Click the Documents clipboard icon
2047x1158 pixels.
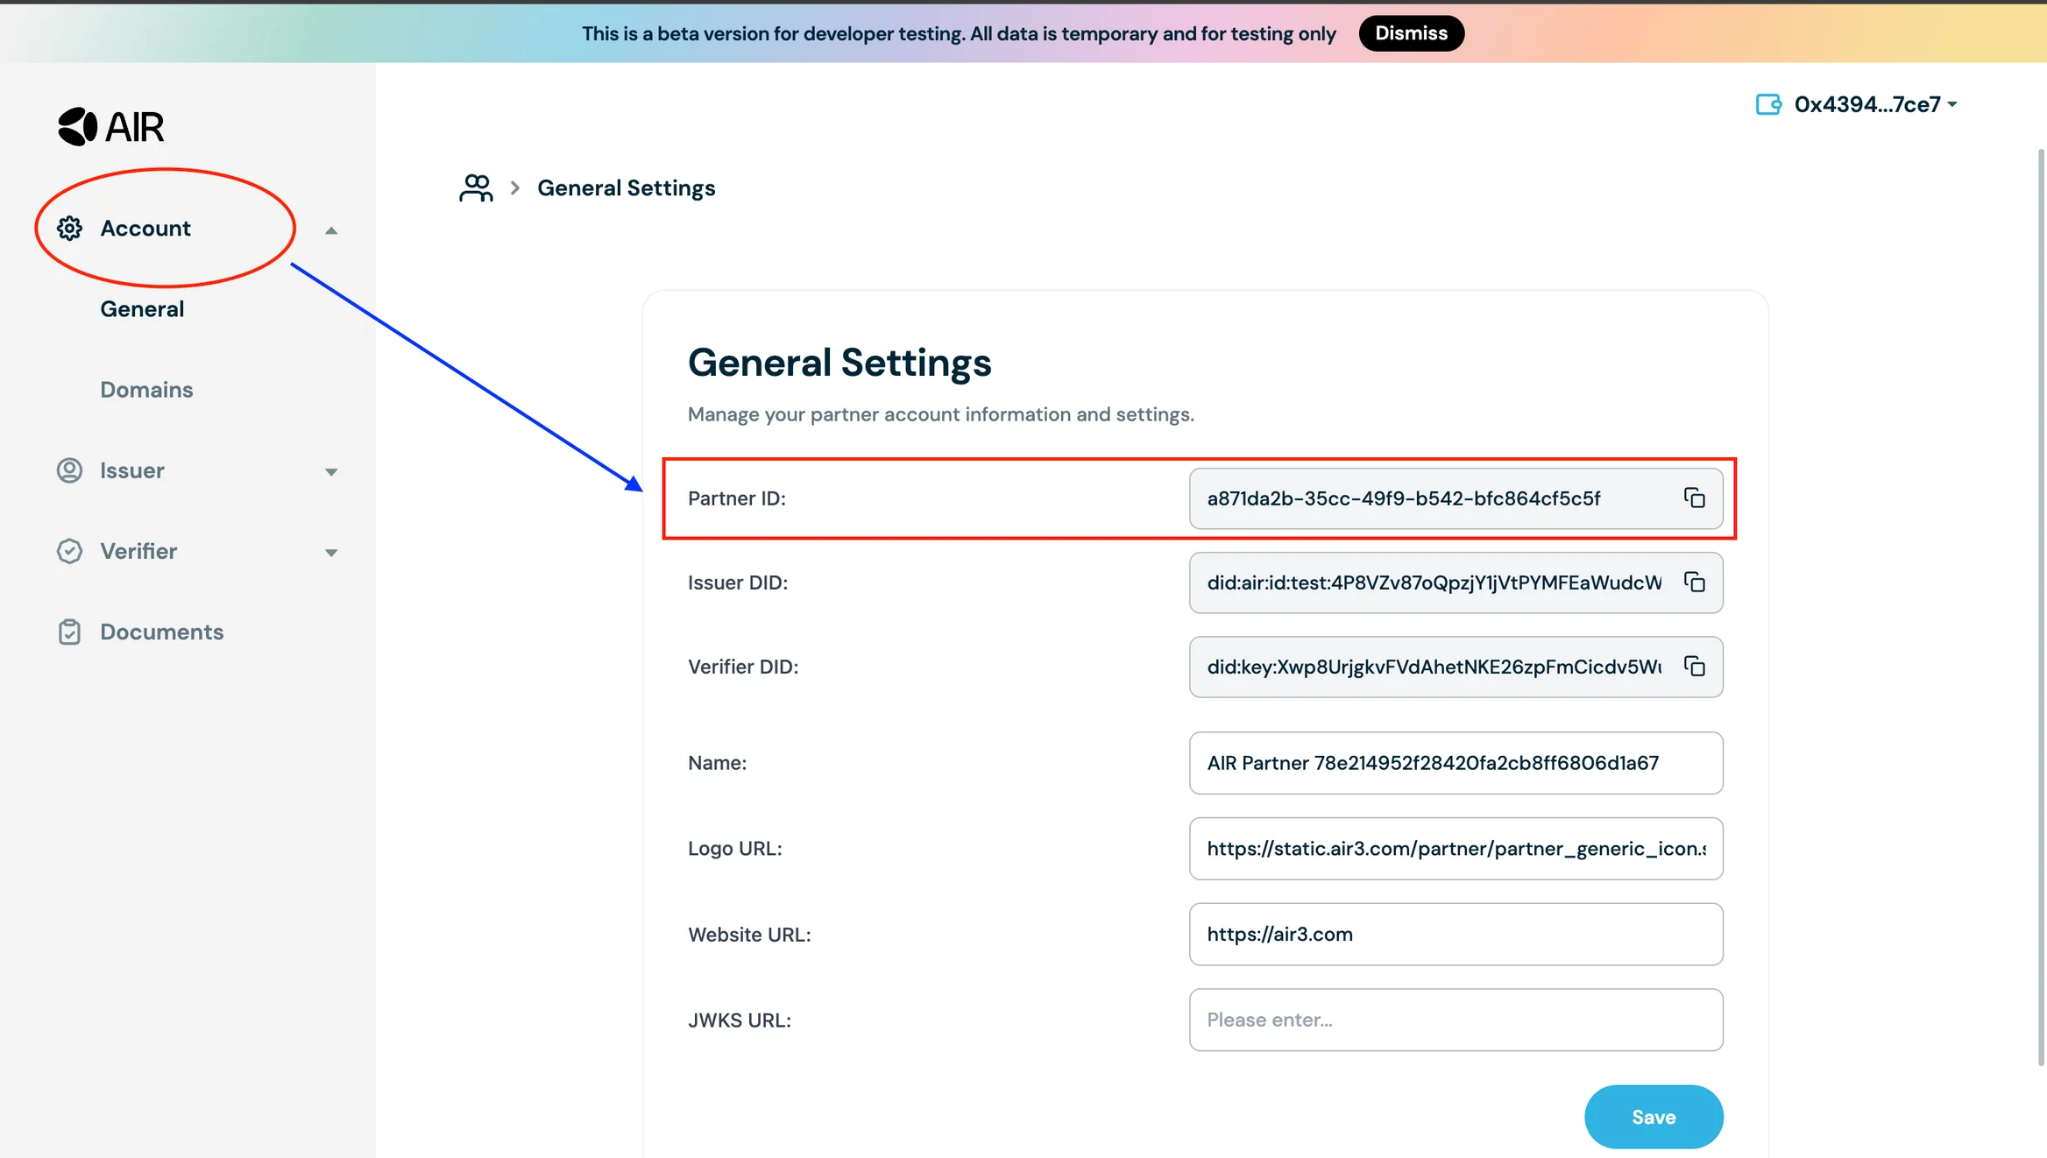[69, 632]
